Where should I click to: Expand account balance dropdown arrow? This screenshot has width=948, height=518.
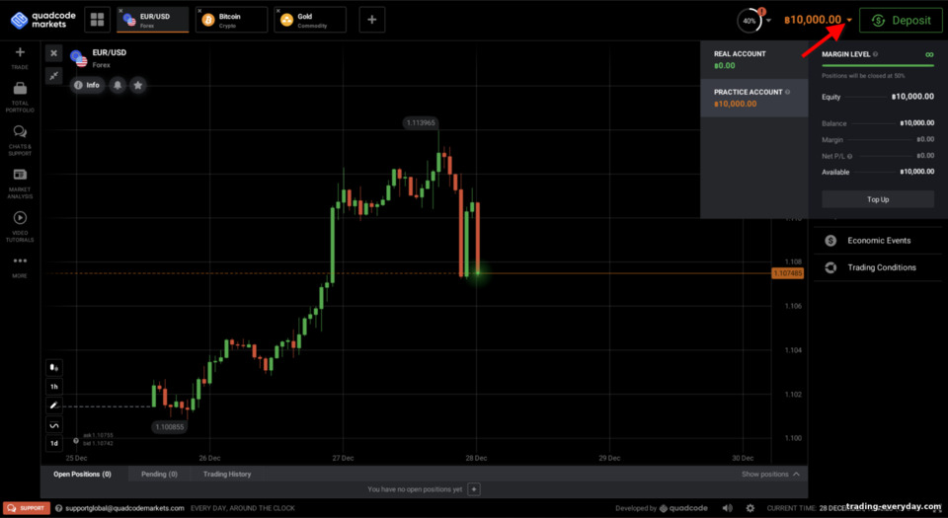pyautogui.click(x=849, y=21)
